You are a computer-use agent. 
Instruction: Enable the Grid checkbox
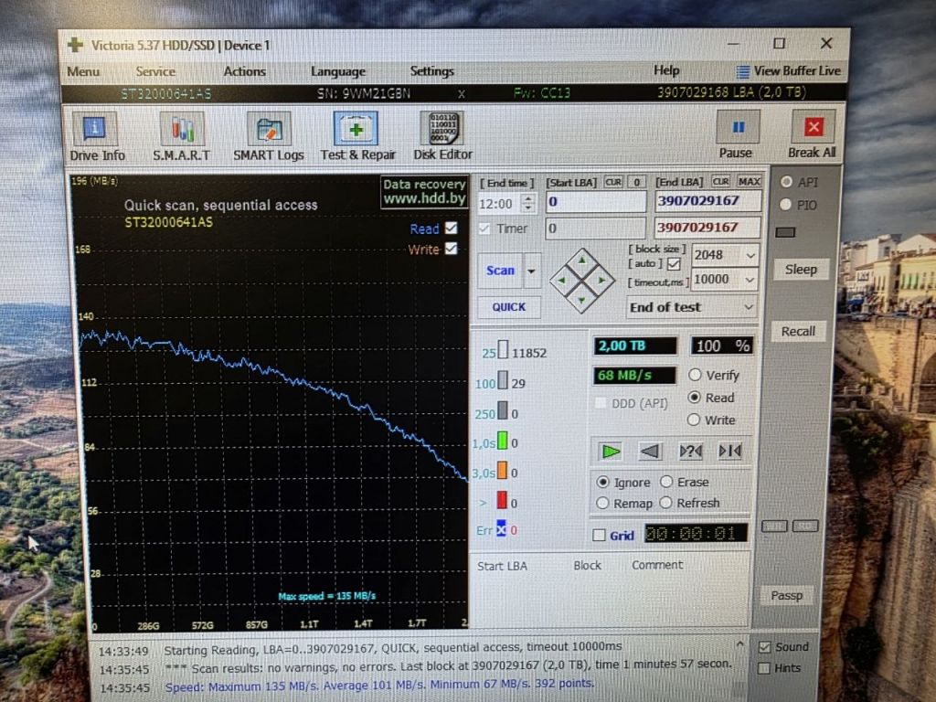pyautogui.click(x=600, y=535)
